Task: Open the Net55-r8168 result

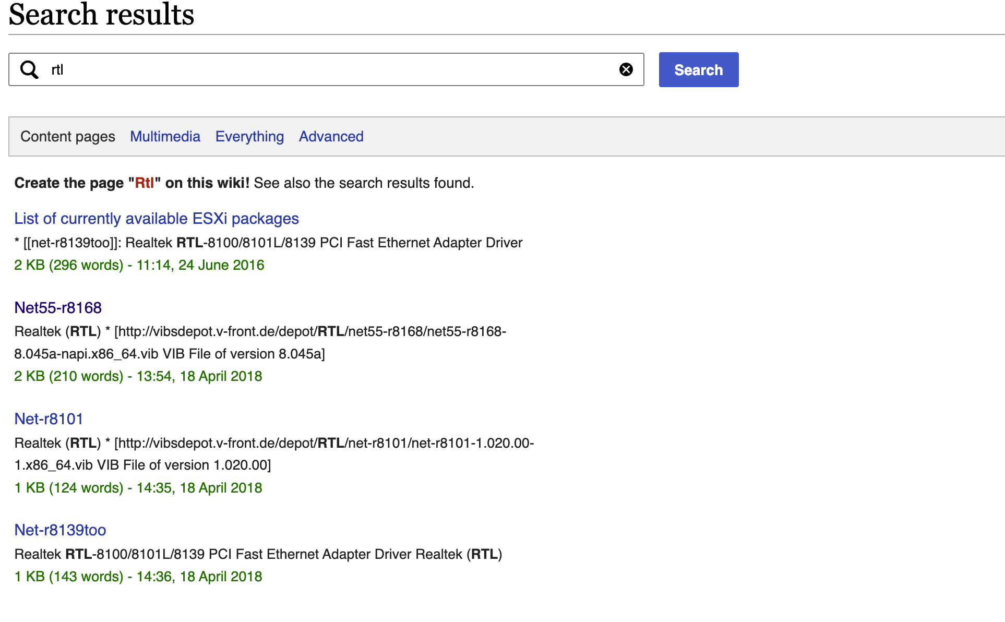Action: click(x=58, y=308)
